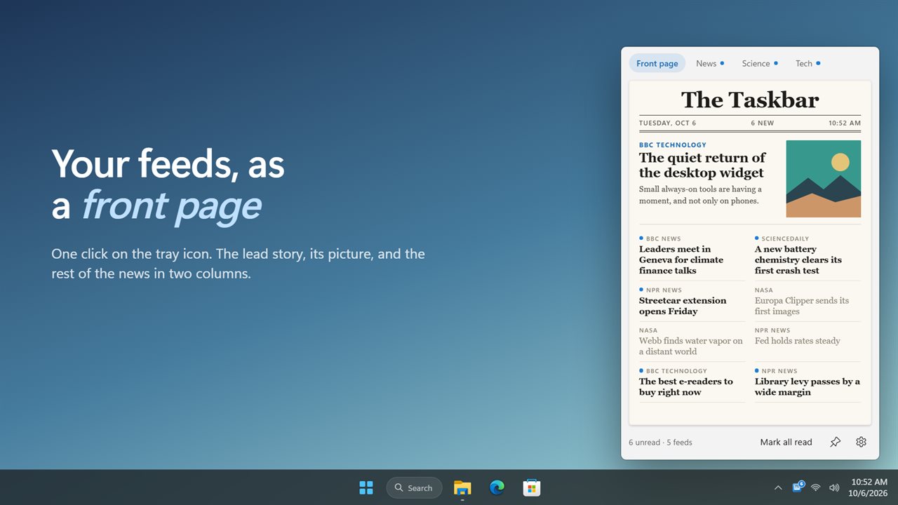Click '6 NEW' in the masthead
Screen dimensions: 898x505
(762, 123)
